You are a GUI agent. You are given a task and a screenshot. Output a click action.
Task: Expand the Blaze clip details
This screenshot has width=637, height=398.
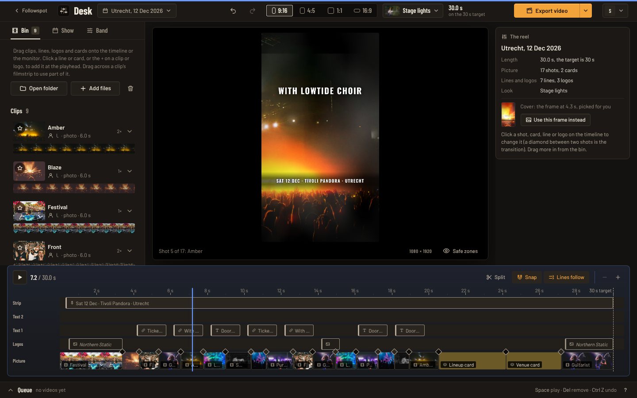coord(130,171)
